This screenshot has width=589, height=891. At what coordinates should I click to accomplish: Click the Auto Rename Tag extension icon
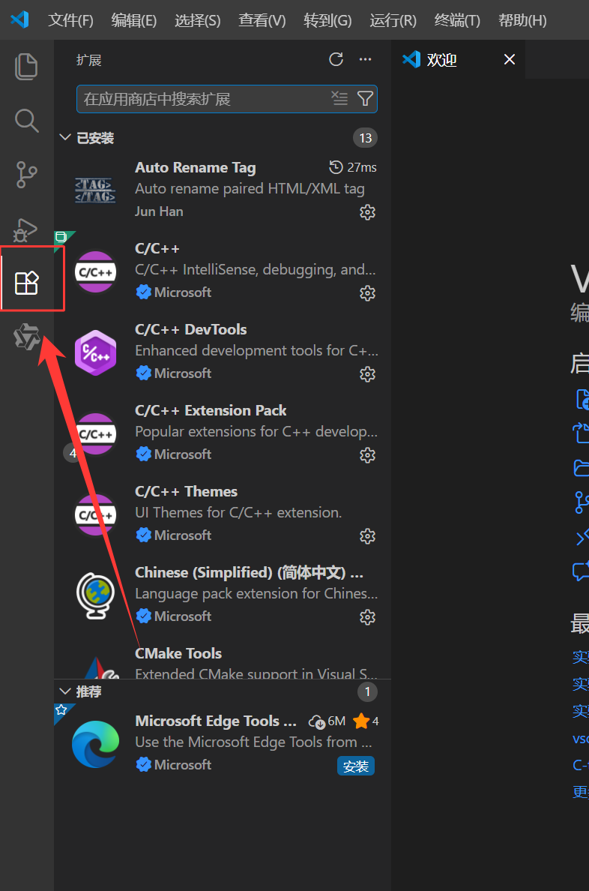[x=95, y=190]
